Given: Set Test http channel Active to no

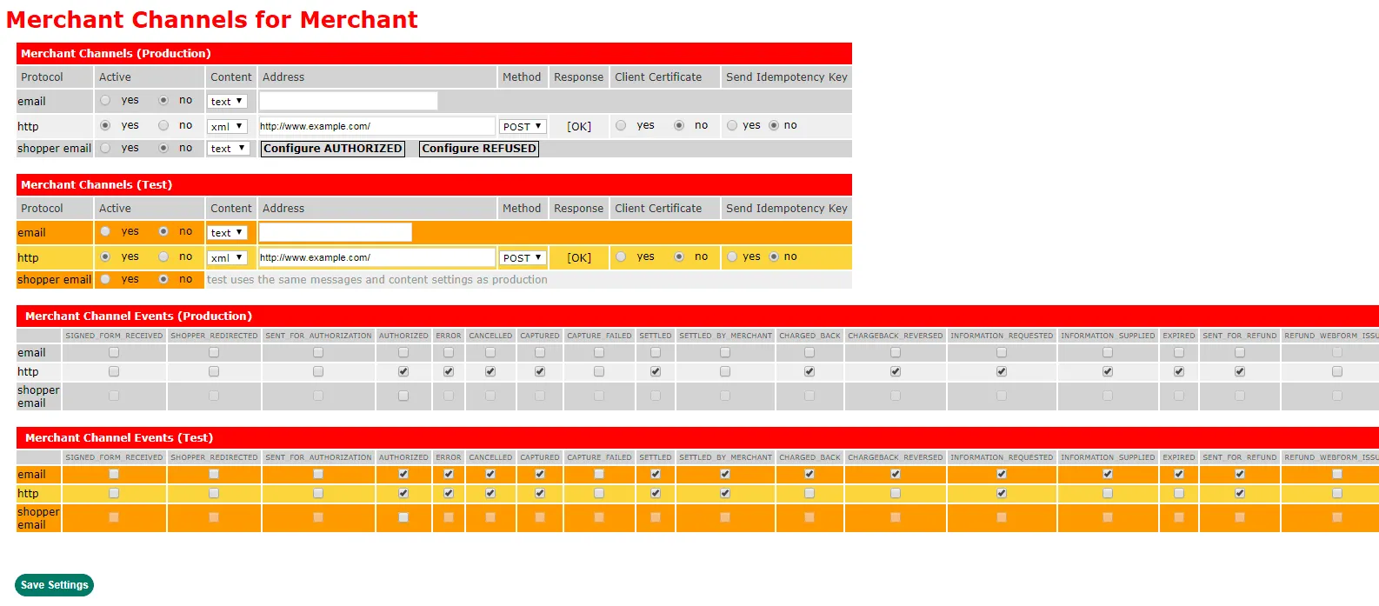Looking at the screenshot, I should point(163,256).
